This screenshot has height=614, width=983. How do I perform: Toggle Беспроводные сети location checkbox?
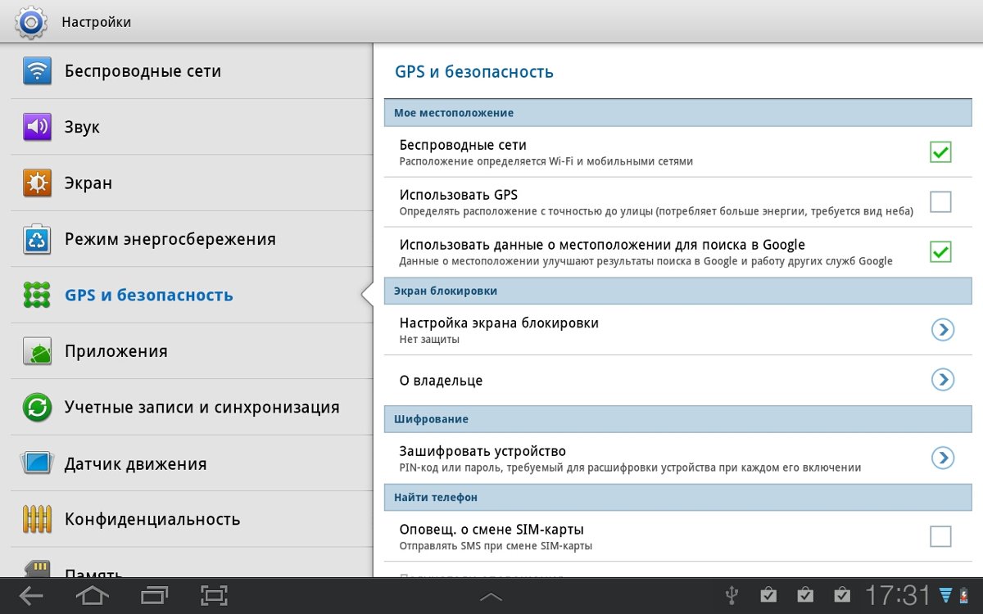tap(940, 152)
